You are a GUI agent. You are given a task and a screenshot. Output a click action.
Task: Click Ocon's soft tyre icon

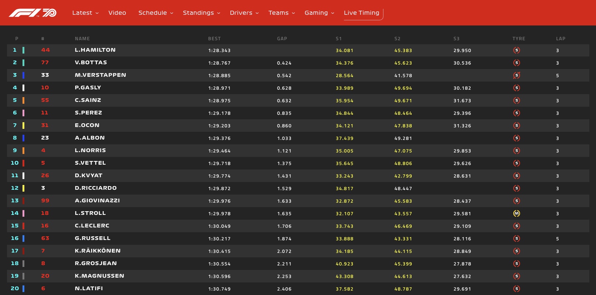(x=517, y=126)
